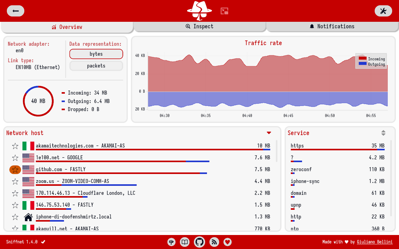Switch to the Overview tab

(67, 27)
